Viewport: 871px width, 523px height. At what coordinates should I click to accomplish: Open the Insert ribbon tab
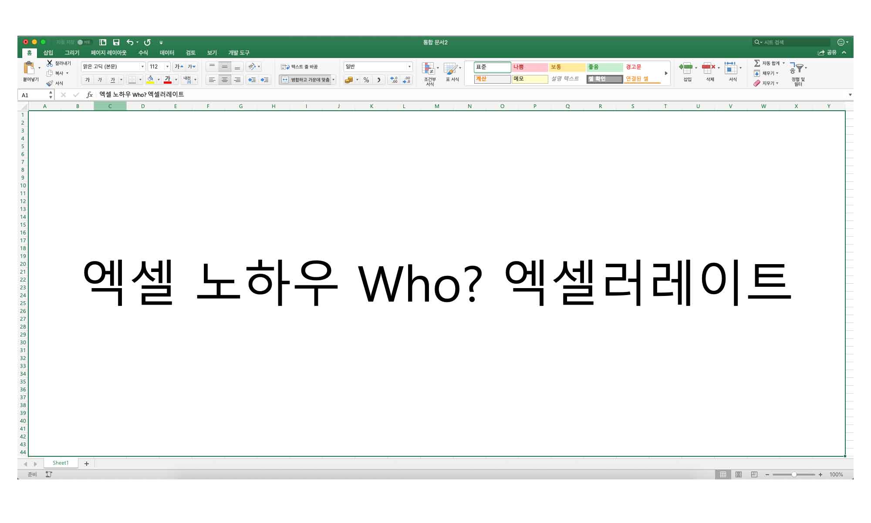48,53
